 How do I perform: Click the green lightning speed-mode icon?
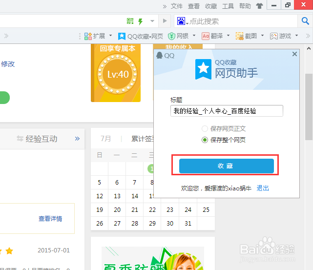coord(141,21)
